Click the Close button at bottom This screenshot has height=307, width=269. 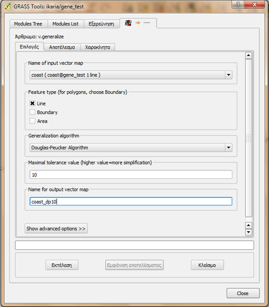pyautogui.click(x=243, y=293)
